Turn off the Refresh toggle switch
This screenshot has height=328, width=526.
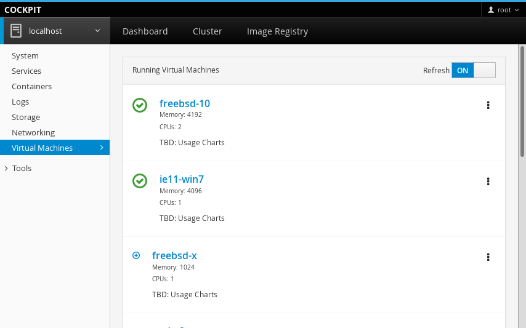(x=473, y=70)
